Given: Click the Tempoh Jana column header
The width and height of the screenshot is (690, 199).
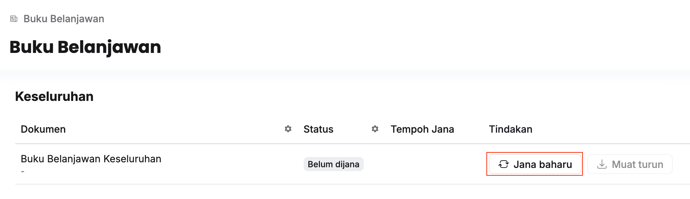Looking at the screenshot, I should pyautogui.click(x=422, y=129).
